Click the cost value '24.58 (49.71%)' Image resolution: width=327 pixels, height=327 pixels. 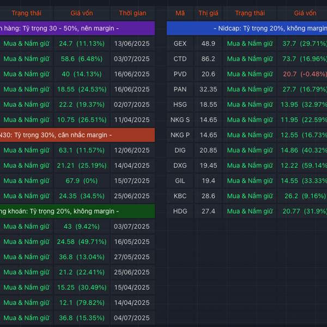(x=82, y=241)
